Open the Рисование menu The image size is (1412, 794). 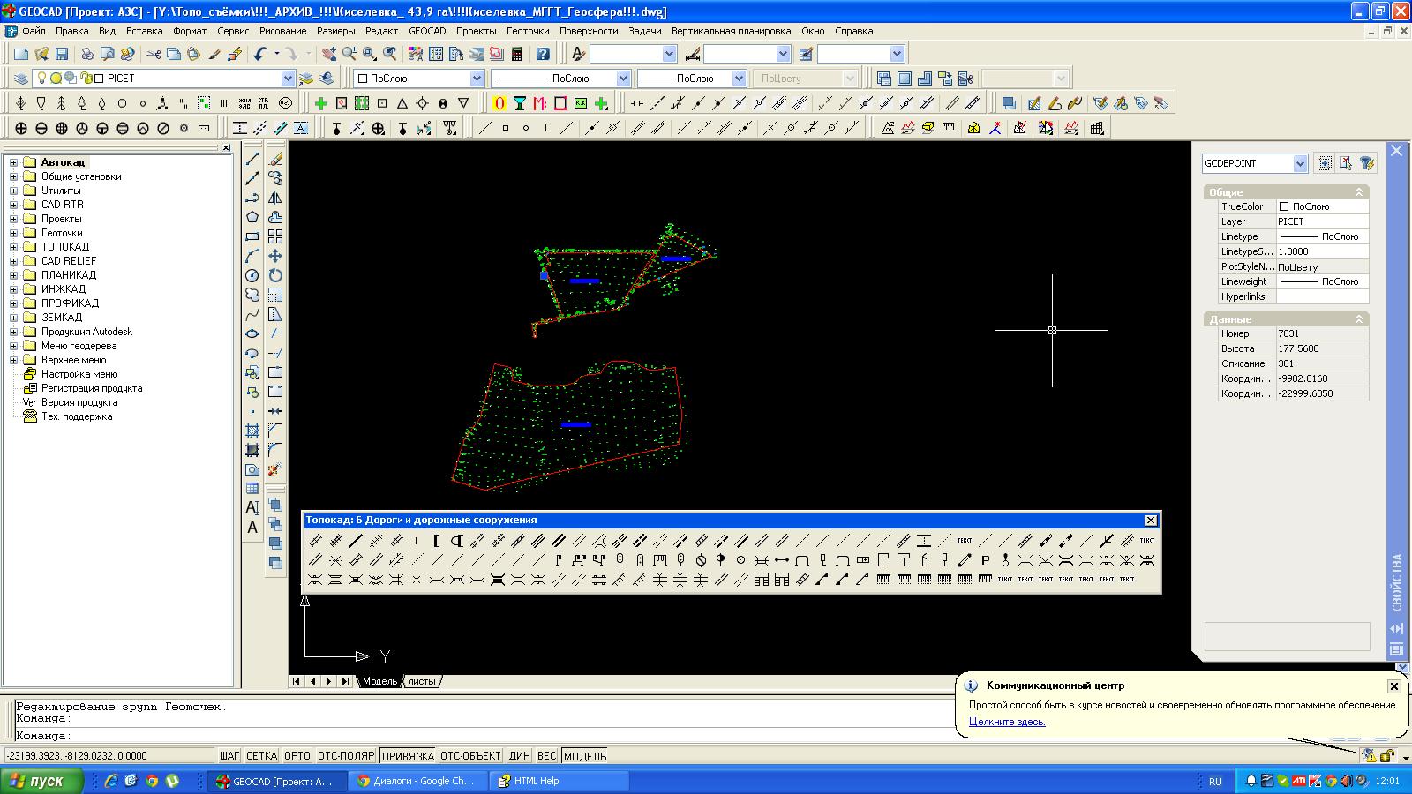pyautogui.click(x=282, y=31)
